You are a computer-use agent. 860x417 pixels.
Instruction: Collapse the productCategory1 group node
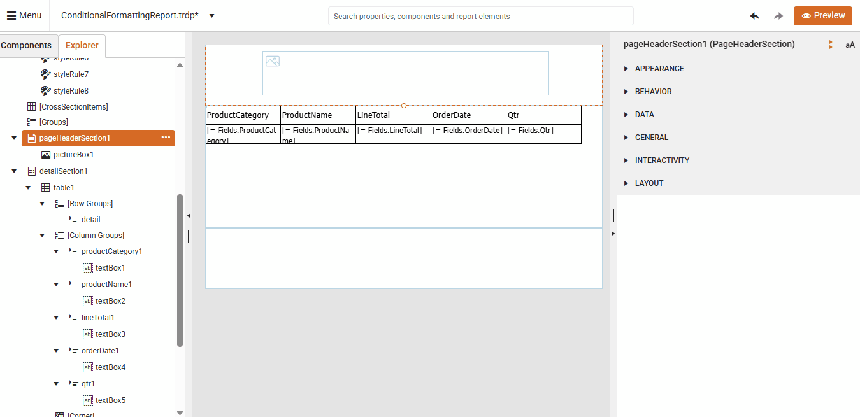[56, 251]
